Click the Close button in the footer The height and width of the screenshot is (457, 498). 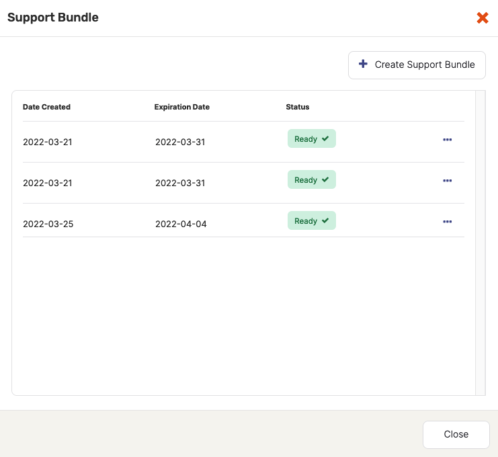pos(456,434)
